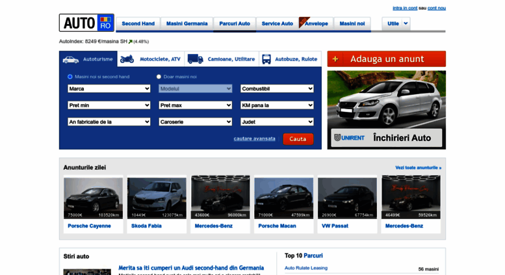Select the motorcycle icon
The image size is (505, 275).
click(127, 59)
